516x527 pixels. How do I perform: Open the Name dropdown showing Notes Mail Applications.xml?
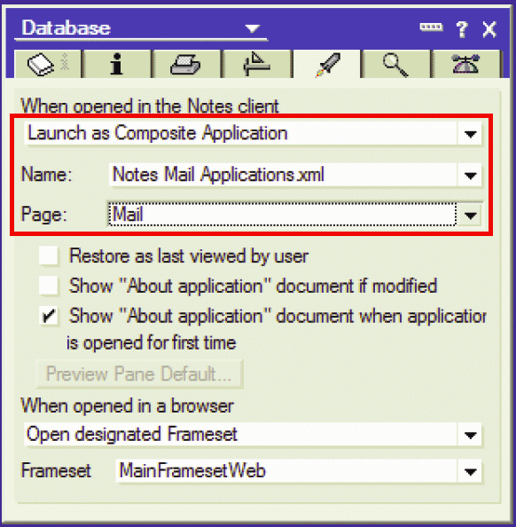(470, 175)
